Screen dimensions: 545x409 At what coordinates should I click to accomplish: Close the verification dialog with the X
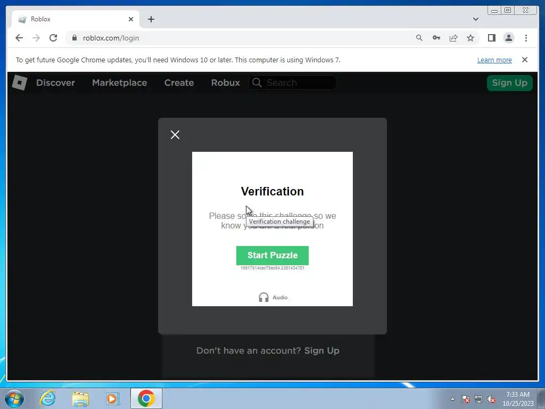coord(175,135)
